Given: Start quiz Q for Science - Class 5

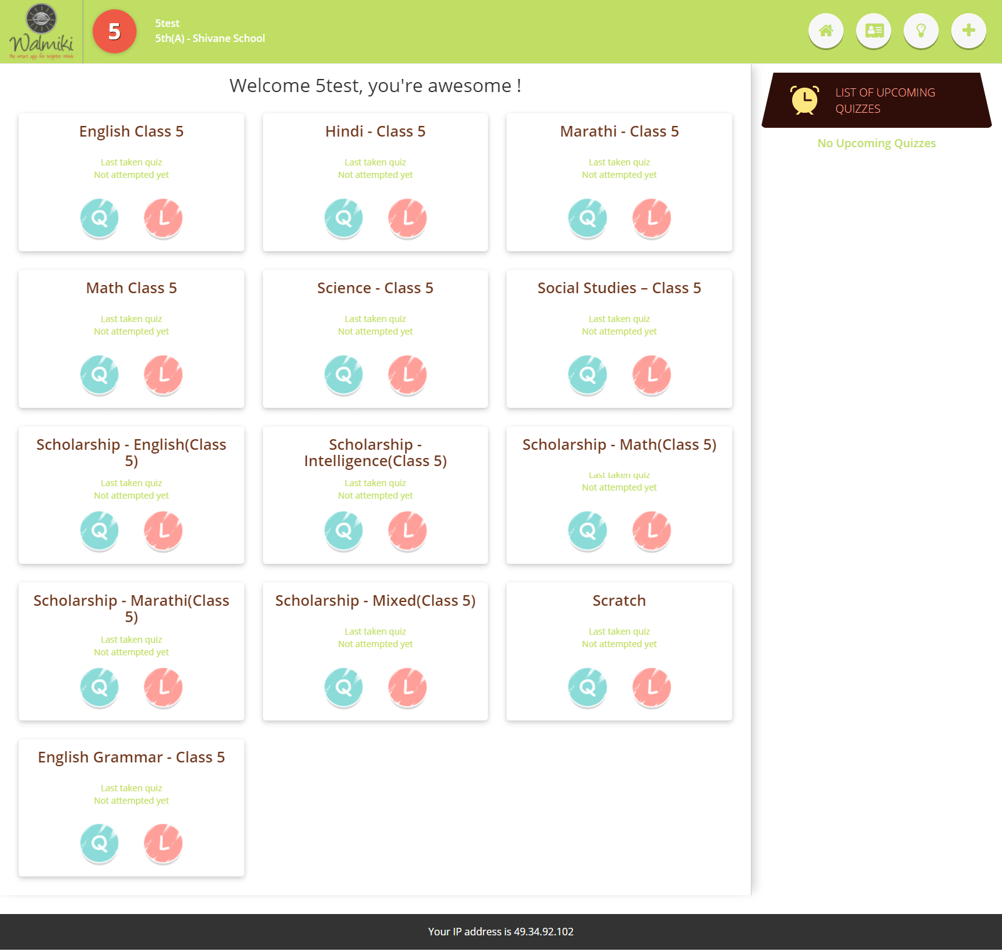Looking at the screenshot, I should point(344,375).
